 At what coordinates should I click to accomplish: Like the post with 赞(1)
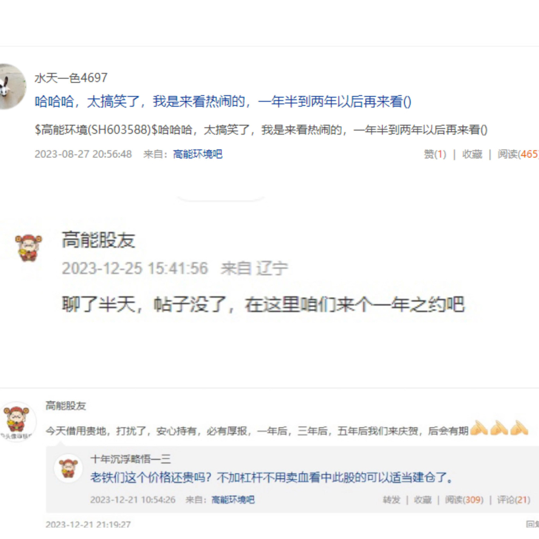[x=435, y=154]
